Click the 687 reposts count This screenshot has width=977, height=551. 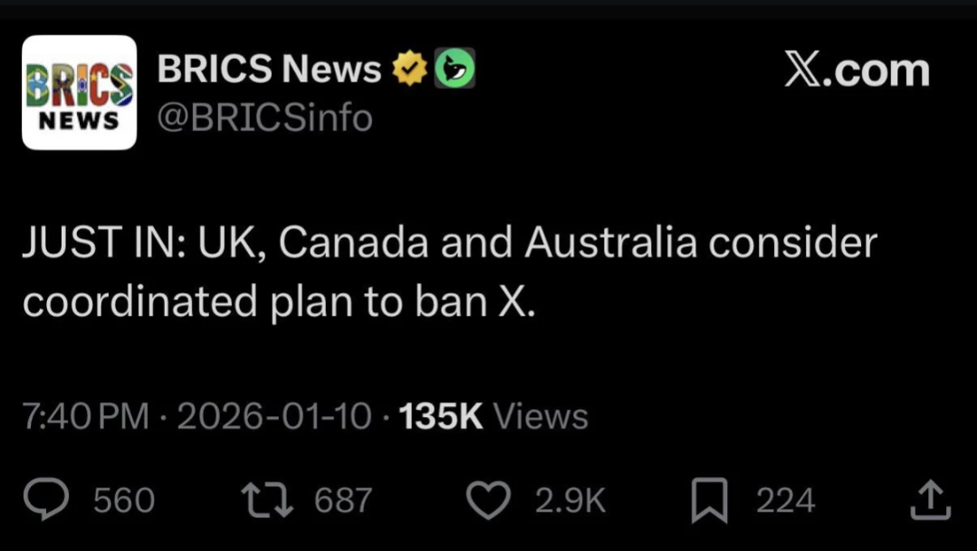(343, 500)
